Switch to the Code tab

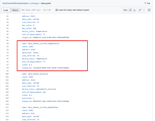(6, 10)
